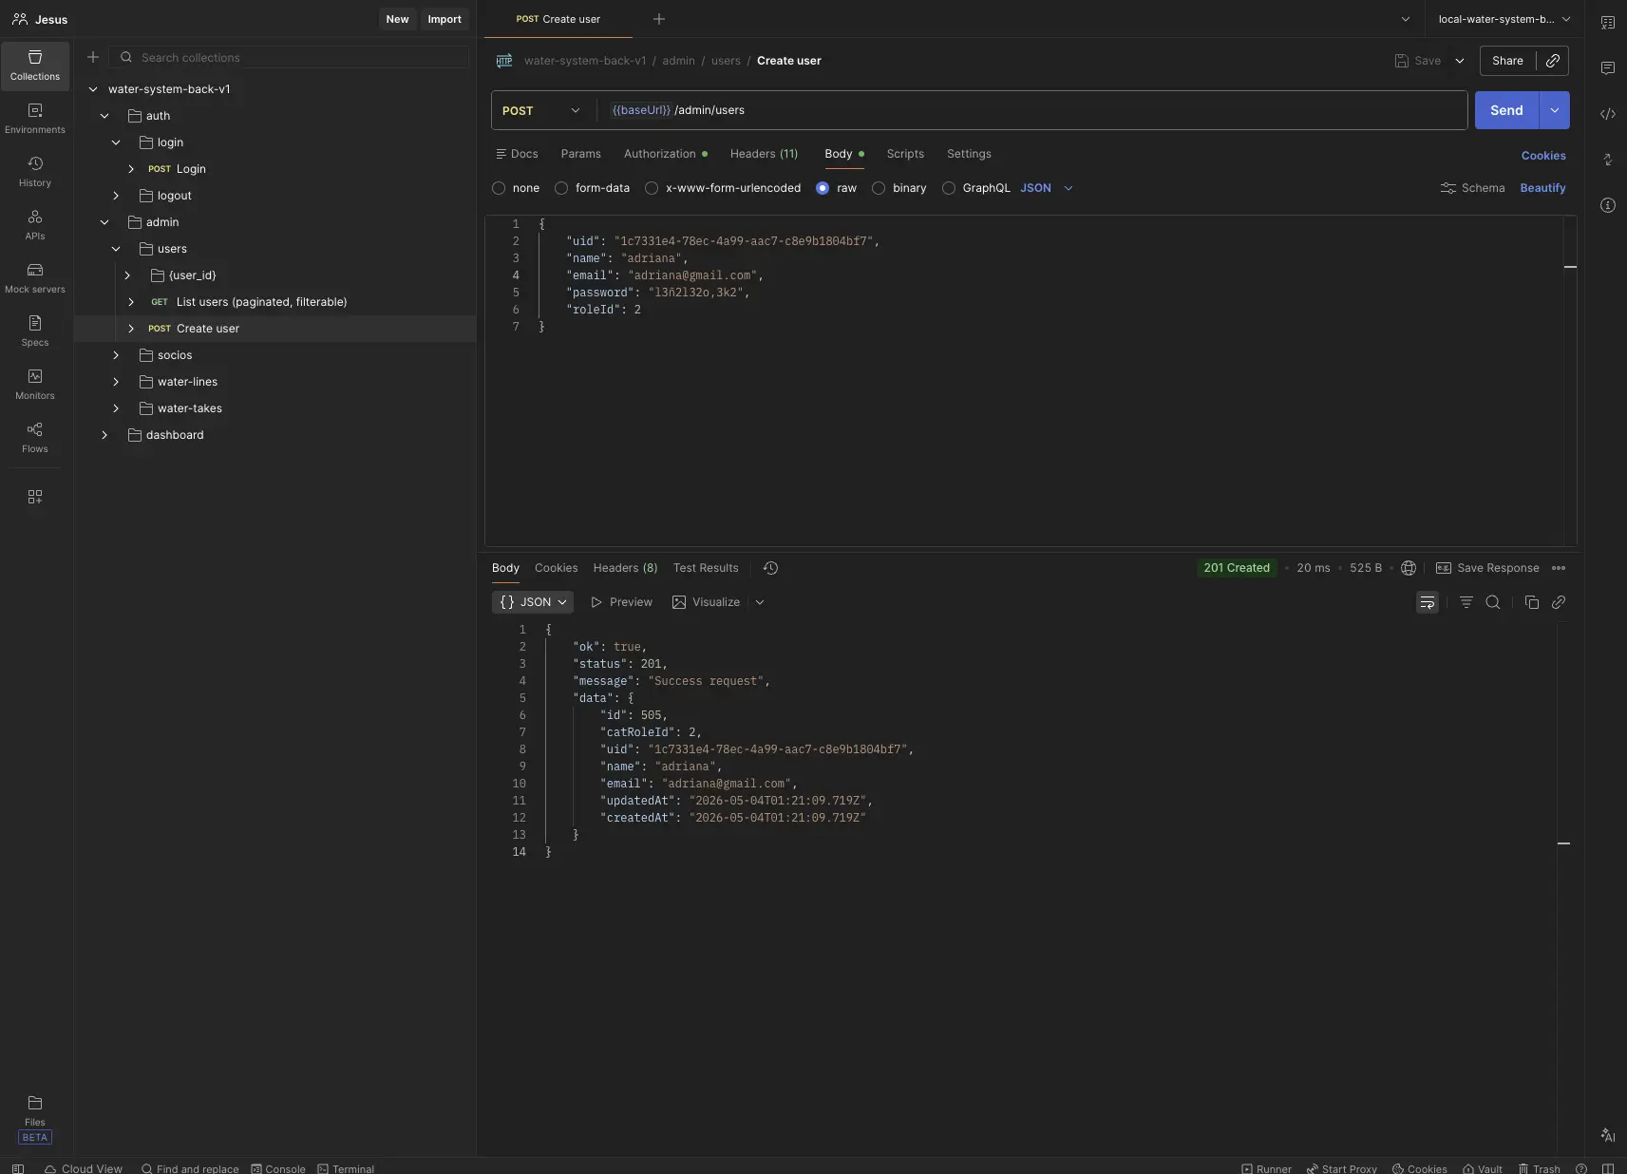
Task: Open the response JSON format dropdown
Action: click(x=534, y=602)
